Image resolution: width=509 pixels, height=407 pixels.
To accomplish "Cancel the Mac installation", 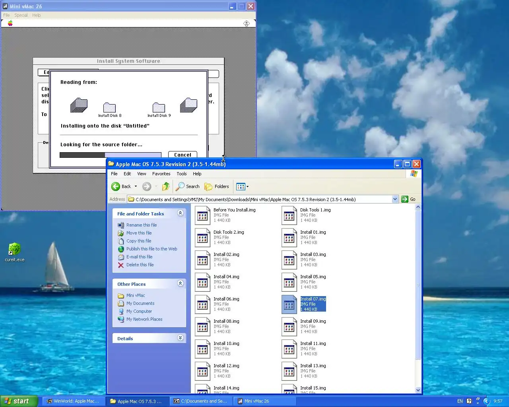I will [x=183, y=155].
